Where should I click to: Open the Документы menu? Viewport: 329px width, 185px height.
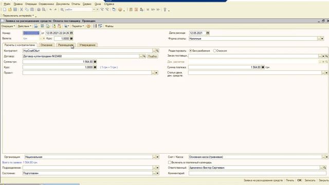click(63, 4)
